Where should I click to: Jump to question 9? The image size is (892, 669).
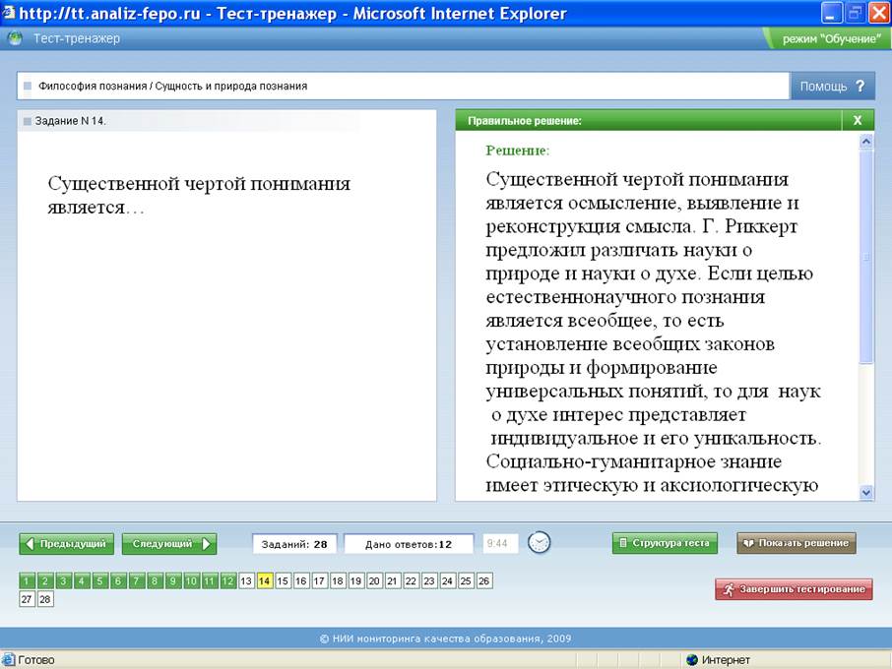click(x=172, y=580)
